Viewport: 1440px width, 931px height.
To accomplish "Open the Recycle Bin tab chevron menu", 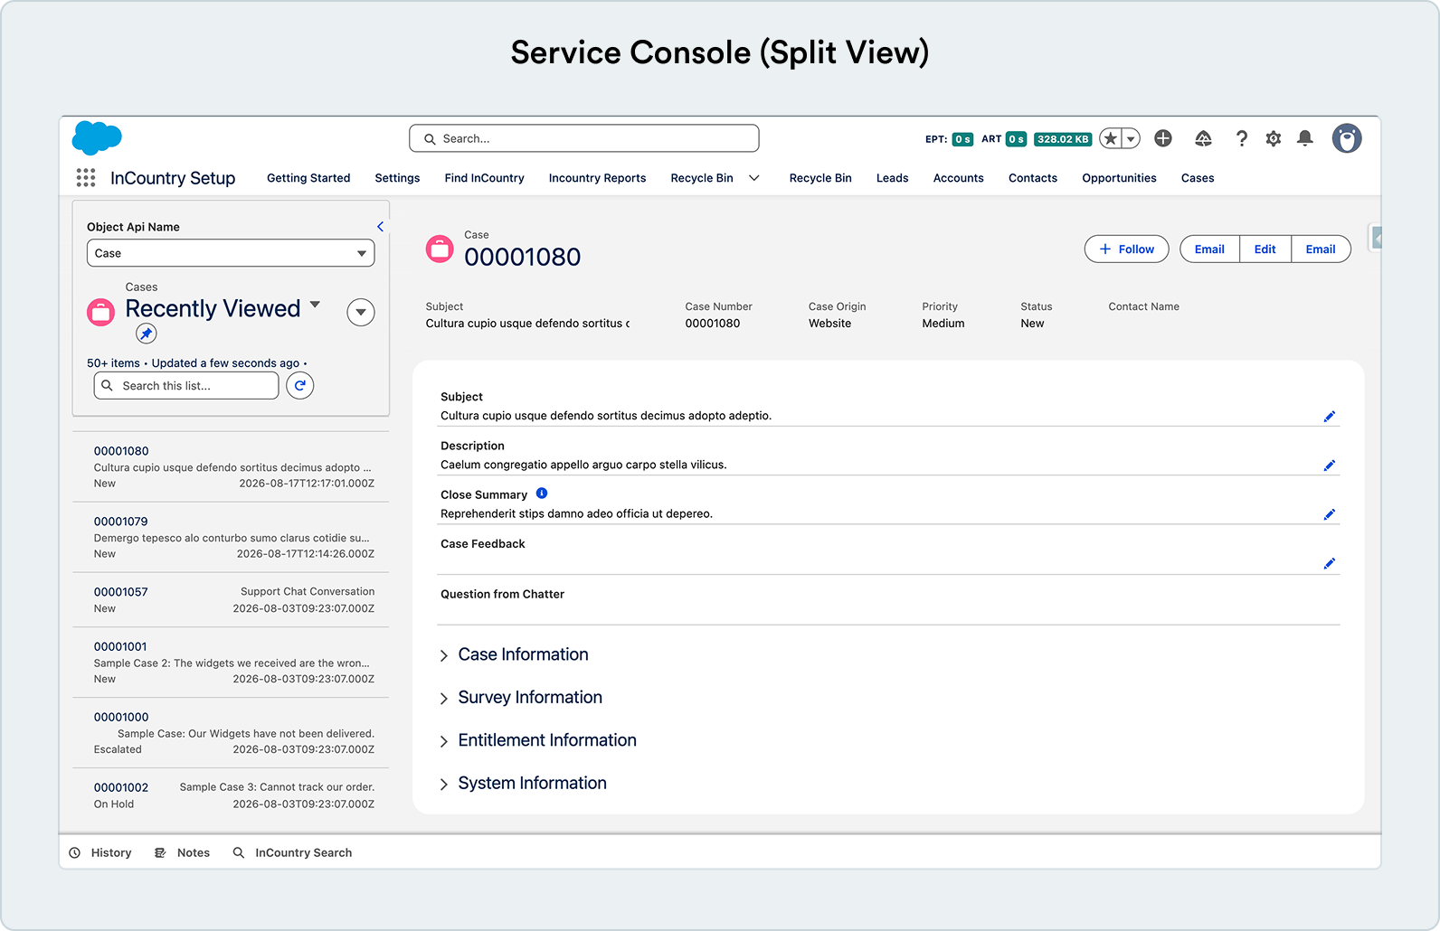I will (753, 178).
